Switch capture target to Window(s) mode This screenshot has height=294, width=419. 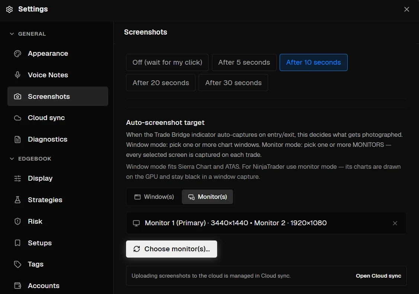coord(154,197)
